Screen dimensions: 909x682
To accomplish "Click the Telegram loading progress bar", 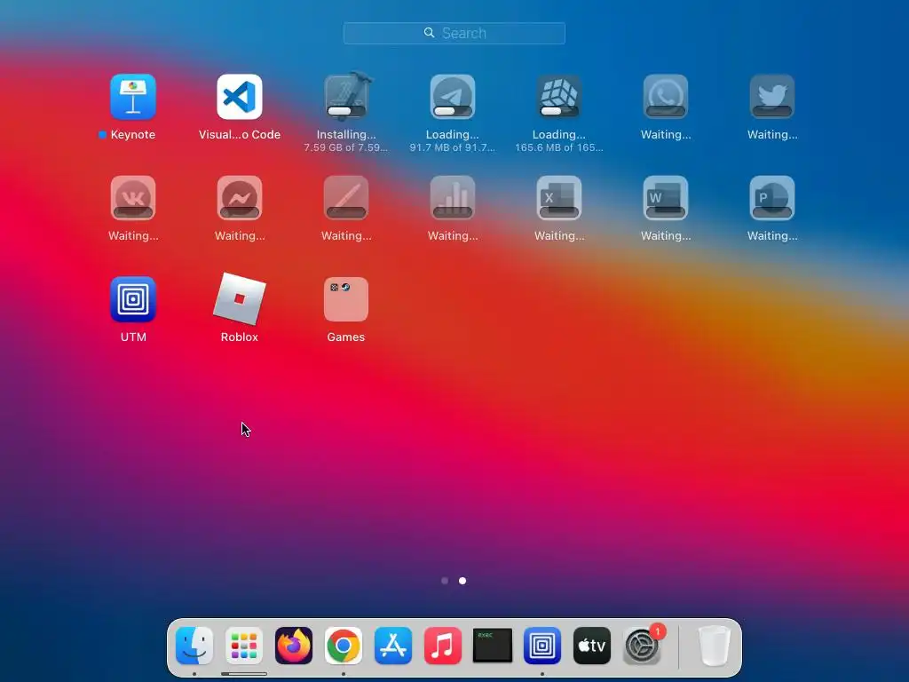I will point(453,111).
